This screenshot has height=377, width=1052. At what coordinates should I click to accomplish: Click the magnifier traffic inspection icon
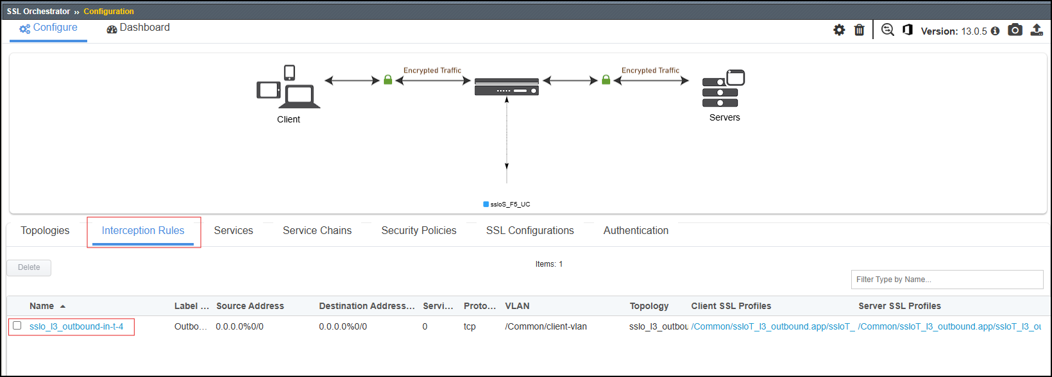(888, 30)
